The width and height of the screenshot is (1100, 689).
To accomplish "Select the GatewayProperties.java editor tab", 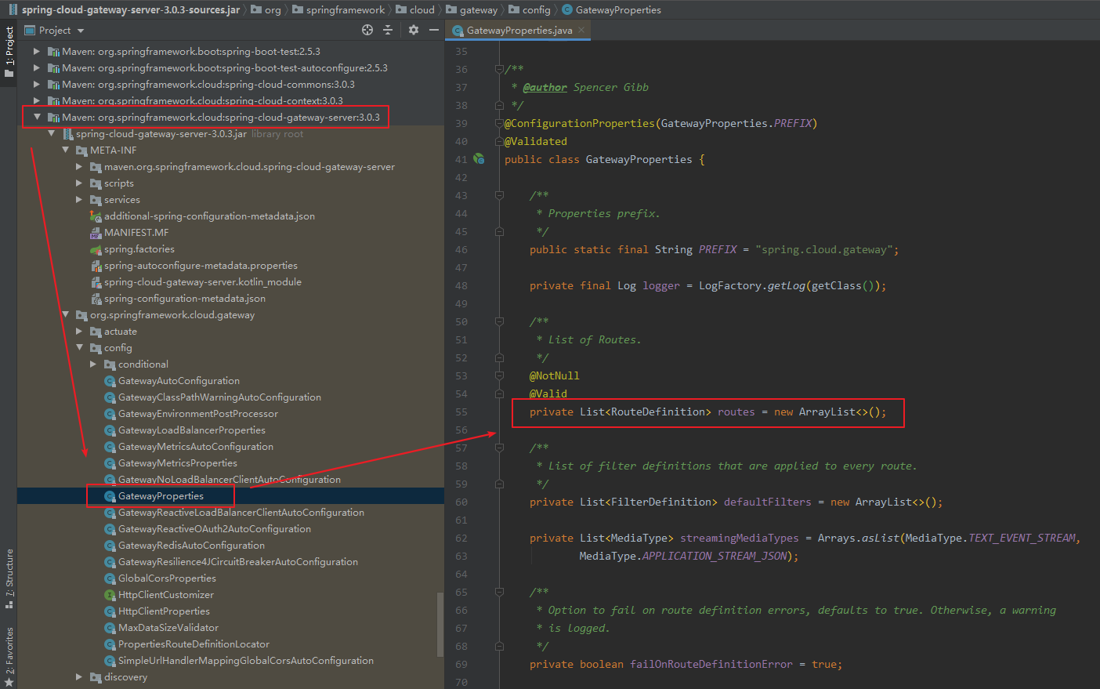I will [x=518, y=31].
